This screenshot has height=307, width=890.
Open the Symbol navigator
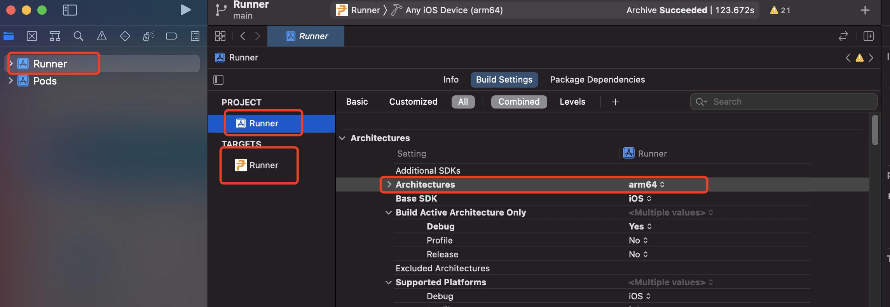point(55,36)
